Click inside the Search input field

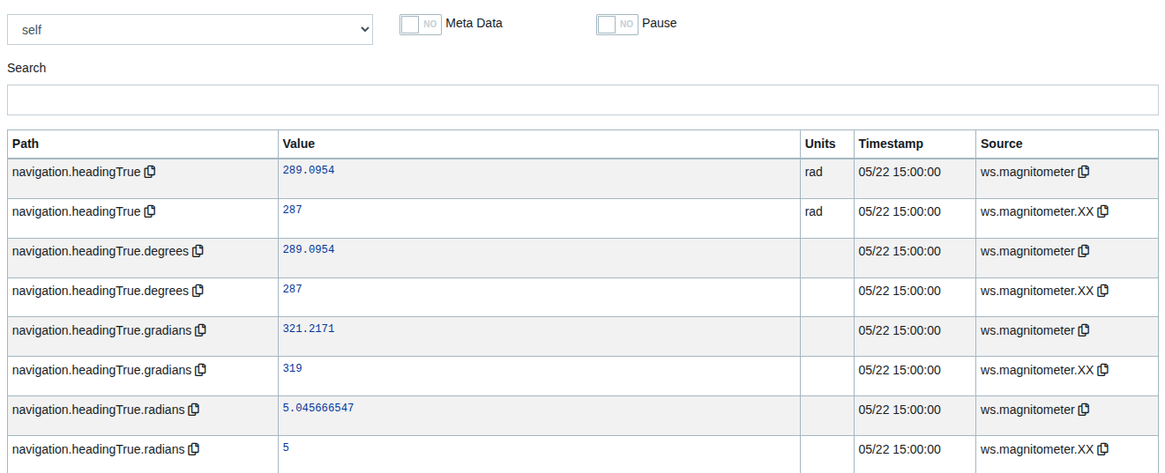pos(582,100)
